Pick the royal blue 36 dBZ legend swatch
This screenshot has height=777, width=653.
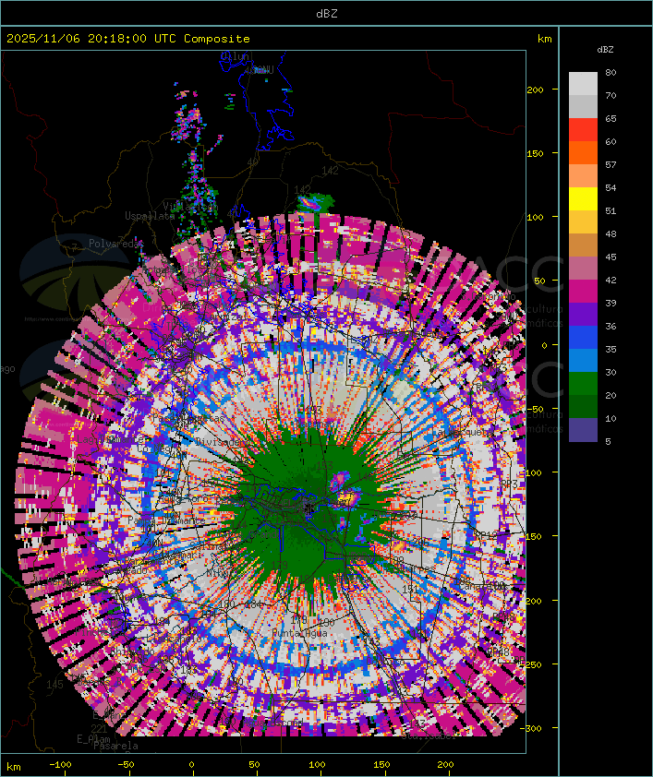pos(583,338)
